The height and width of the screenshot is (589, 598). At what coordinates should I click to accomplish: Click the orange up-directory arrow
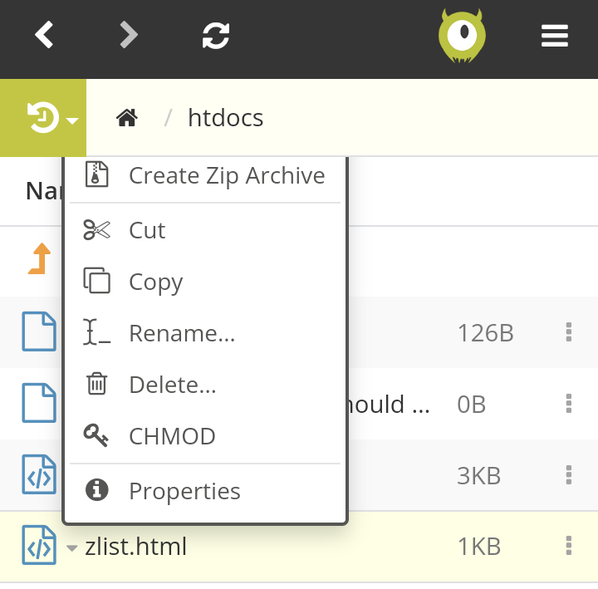(40, 259)
